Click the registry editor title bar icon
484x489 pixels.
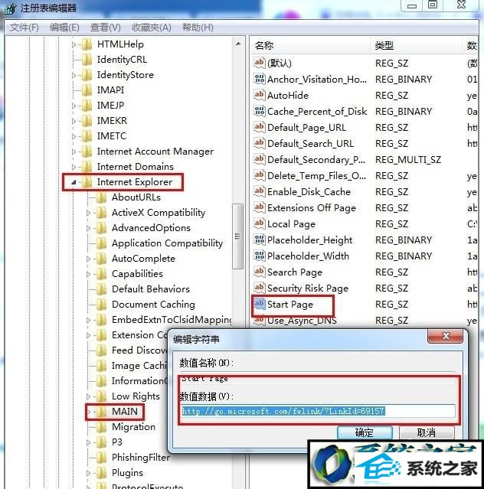10,8
